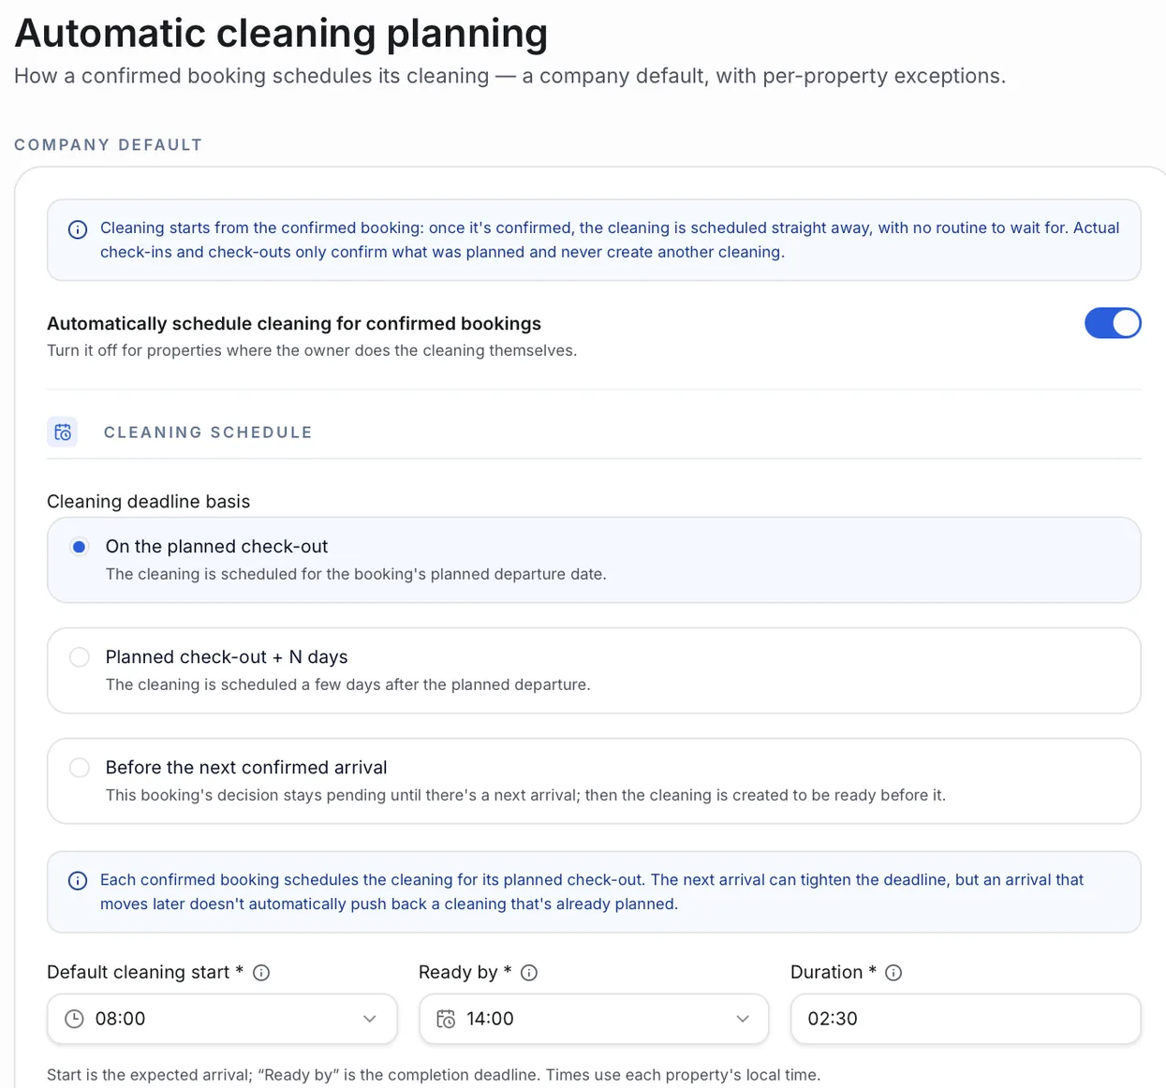Open the Default cleaning start dropdown chevron

(370, 1019)
